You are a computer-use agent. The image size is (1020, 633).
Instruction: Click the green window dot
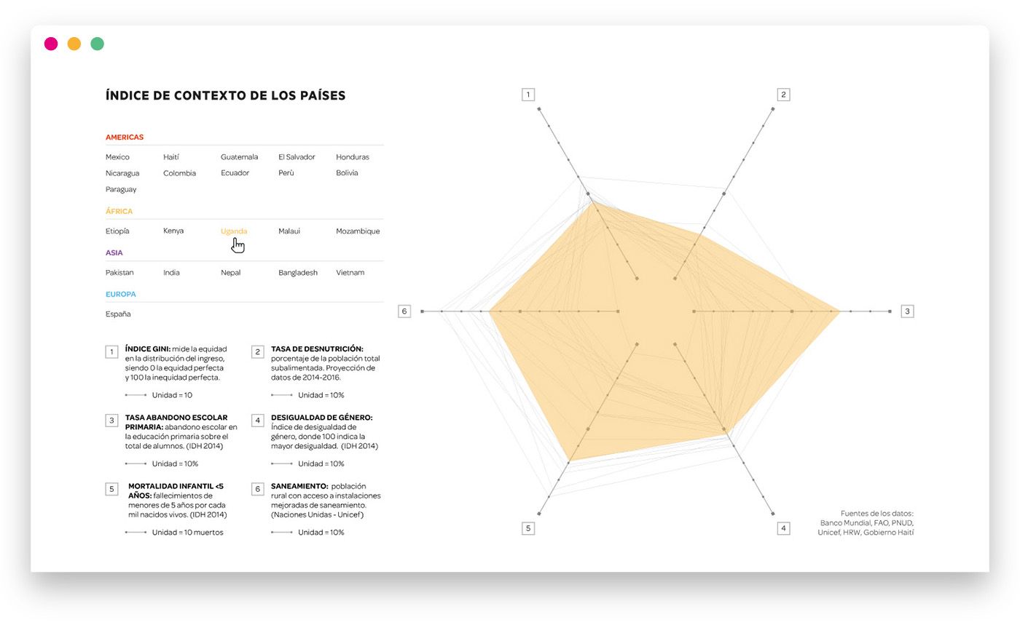click(97, 44)
